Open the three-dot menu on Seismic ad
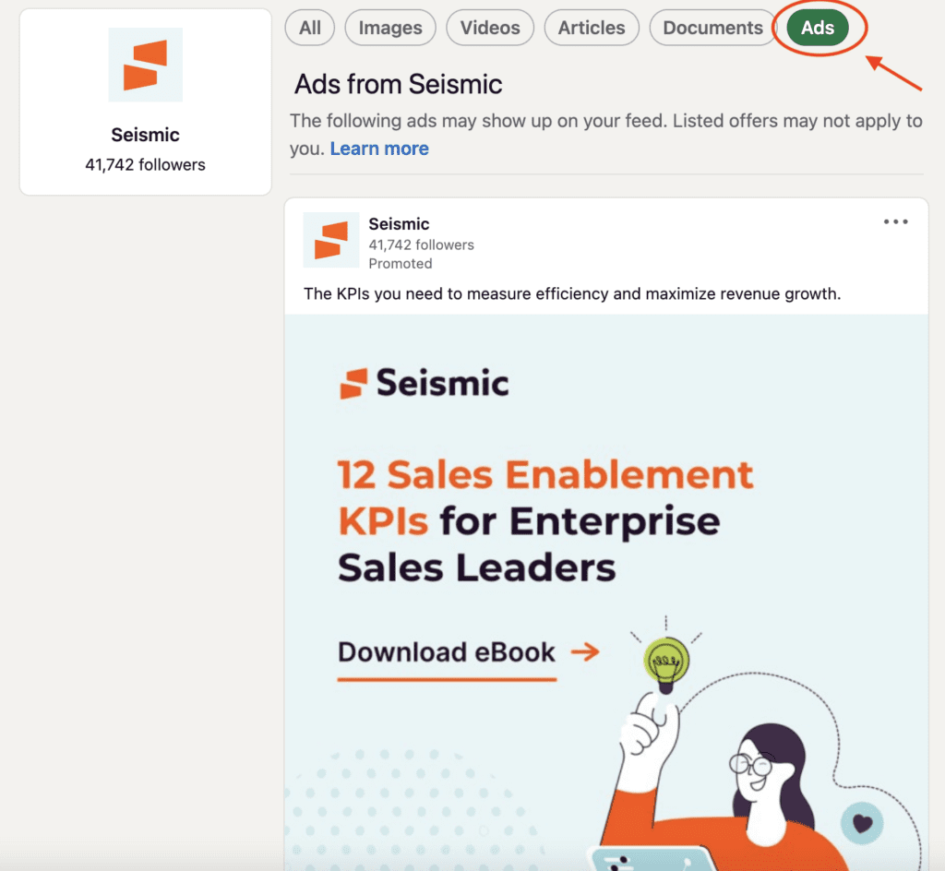Viewport: 945px width, 871px height. [x=895, y=221]
